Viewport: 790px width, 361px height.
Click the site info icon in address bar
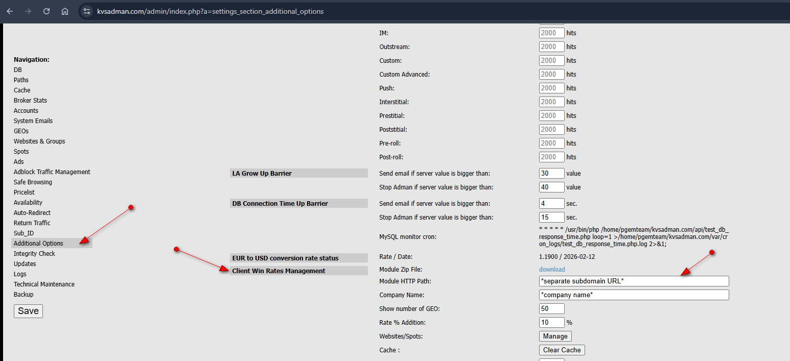point(86,11)
